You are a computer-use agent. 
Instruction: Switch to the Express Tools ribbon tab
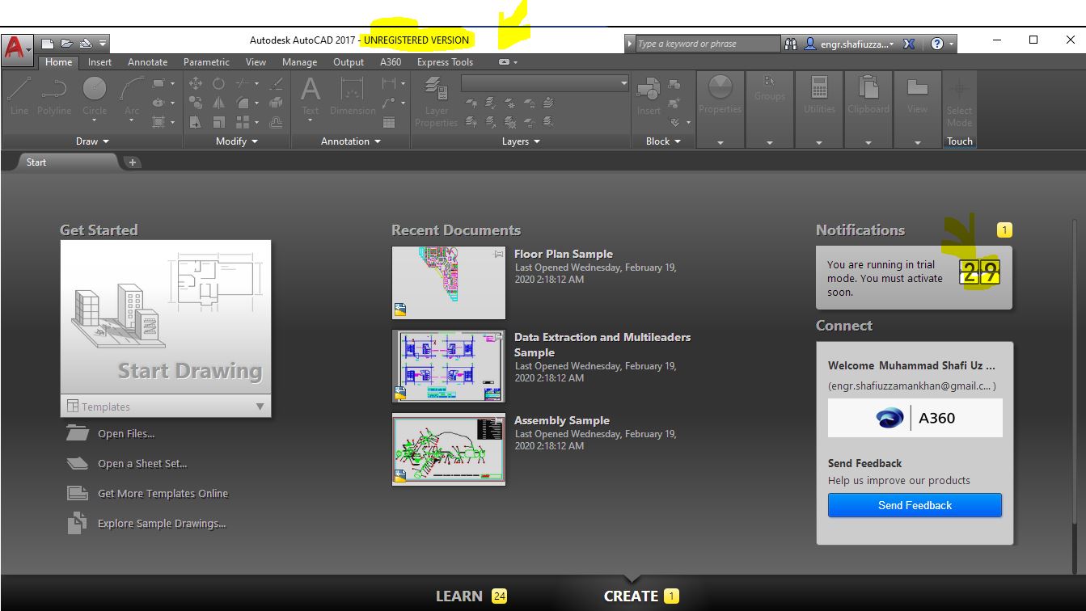(x=443, y=61)
